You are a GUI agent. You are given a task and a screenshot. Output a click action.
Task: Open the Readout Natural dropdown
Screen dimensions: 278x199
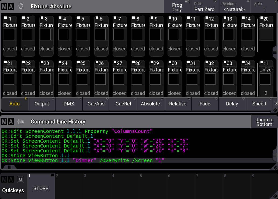click(x=234, y=7)
